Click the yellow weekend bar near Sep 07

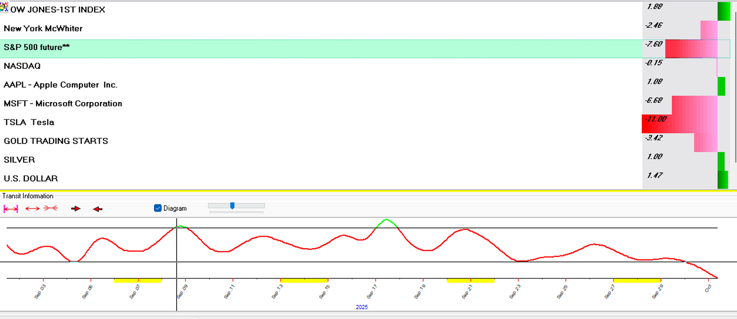(138, 280)
